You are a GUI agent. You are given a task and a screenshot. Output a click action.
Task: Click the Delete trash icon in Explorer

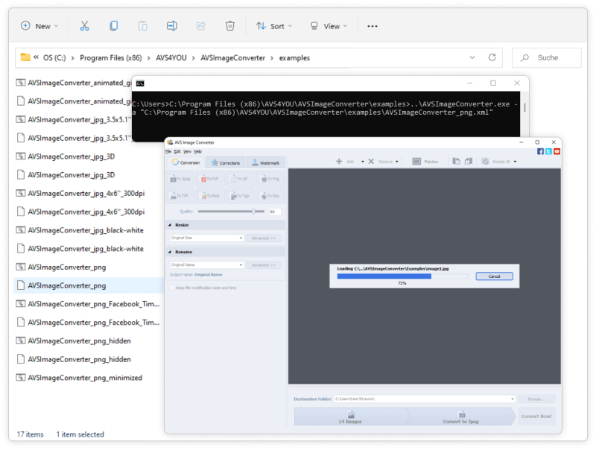[230, 26]
